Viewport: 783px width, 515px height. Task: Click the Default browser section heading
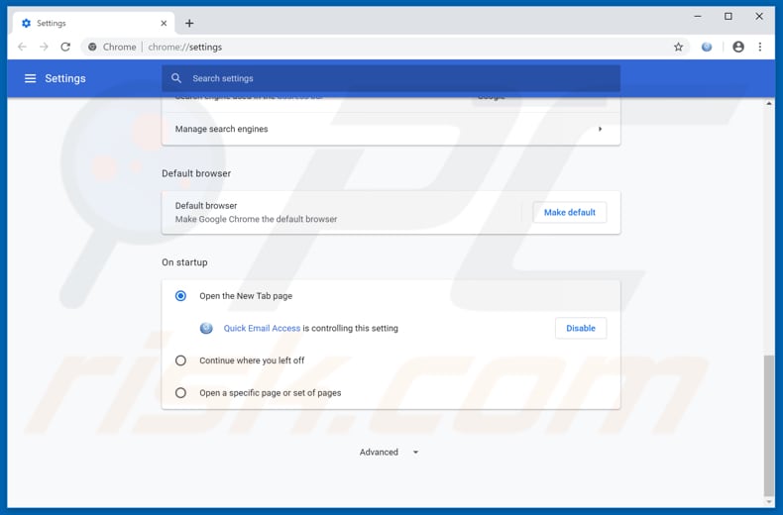tap(196, 173)
